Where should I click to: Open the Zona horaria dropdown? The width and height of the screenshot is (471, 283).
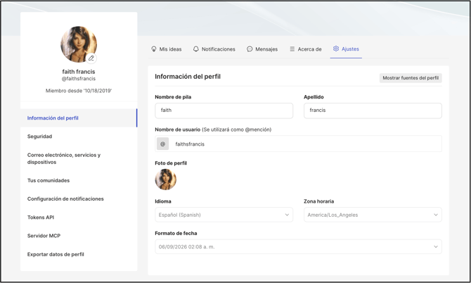click(x=373, y=215)
